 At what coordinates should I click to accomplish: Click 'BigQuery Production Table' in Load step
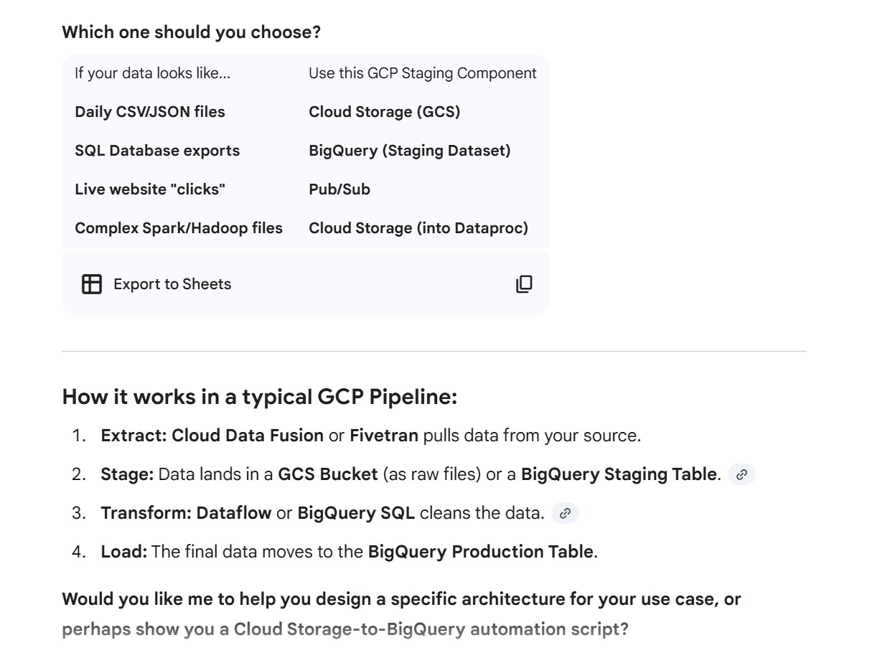click(x=480, y=552)
